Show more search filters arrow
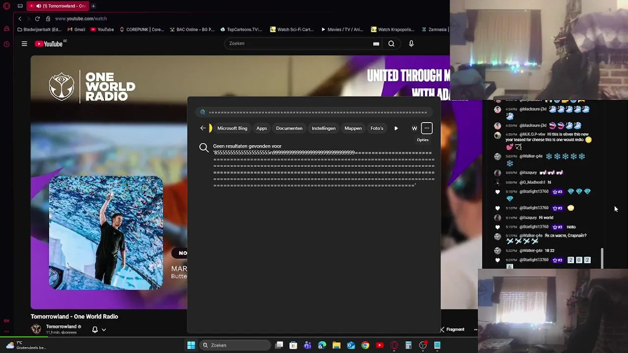This screenshot has height=353, width=628. (396, 128)
